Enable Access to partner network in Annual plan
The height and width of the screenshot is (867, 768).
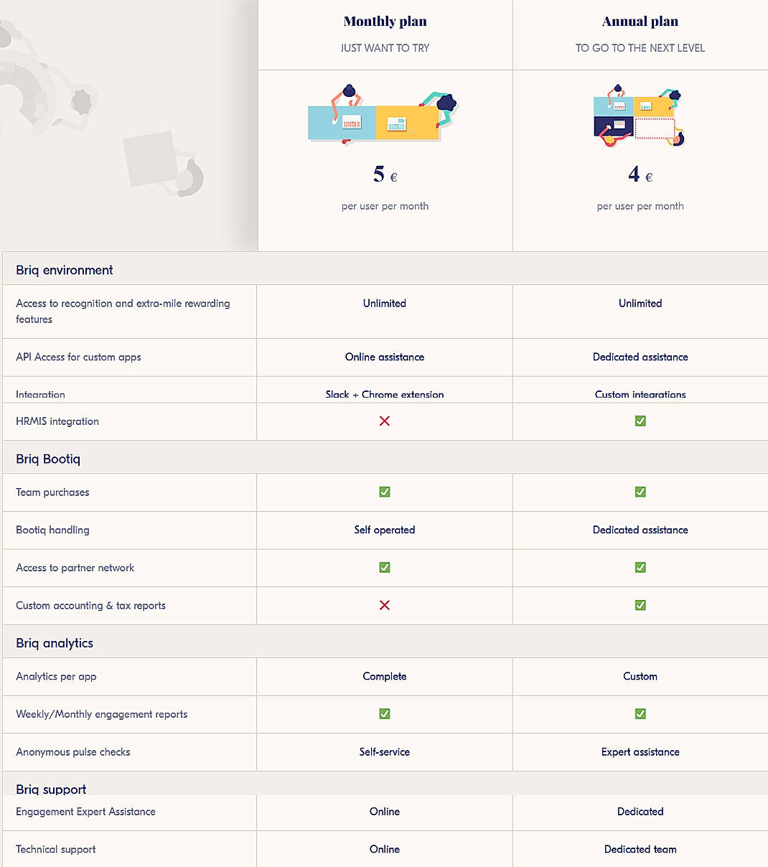[x=640, y=567]
